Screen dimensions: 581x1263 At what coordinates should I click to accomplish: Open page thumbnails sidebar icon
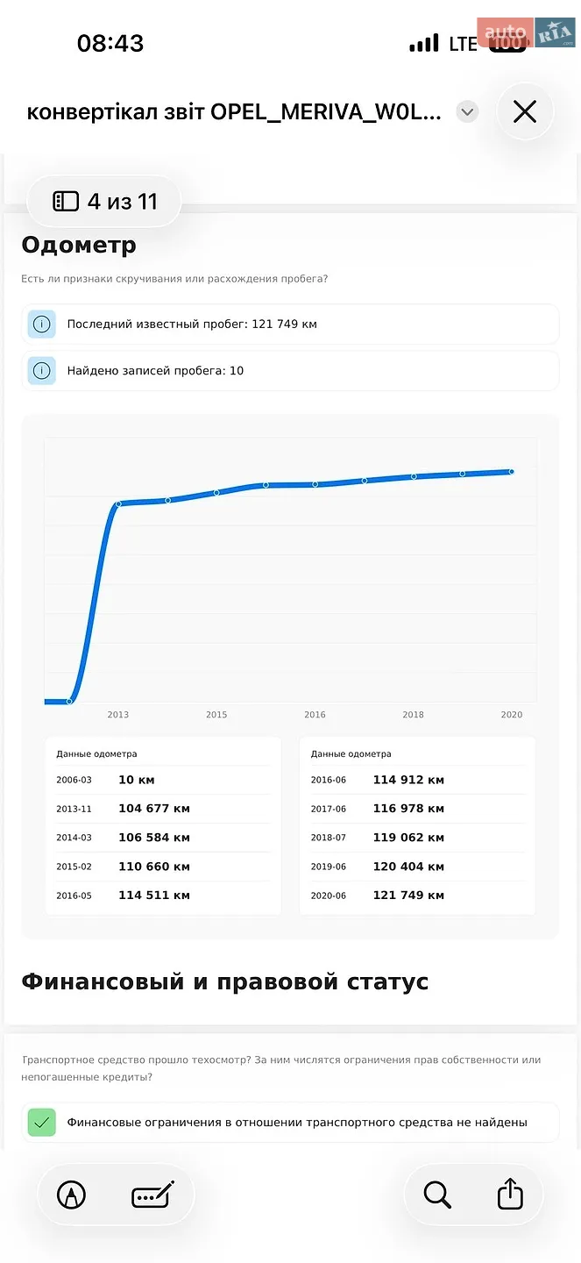(x=66, y=202)
